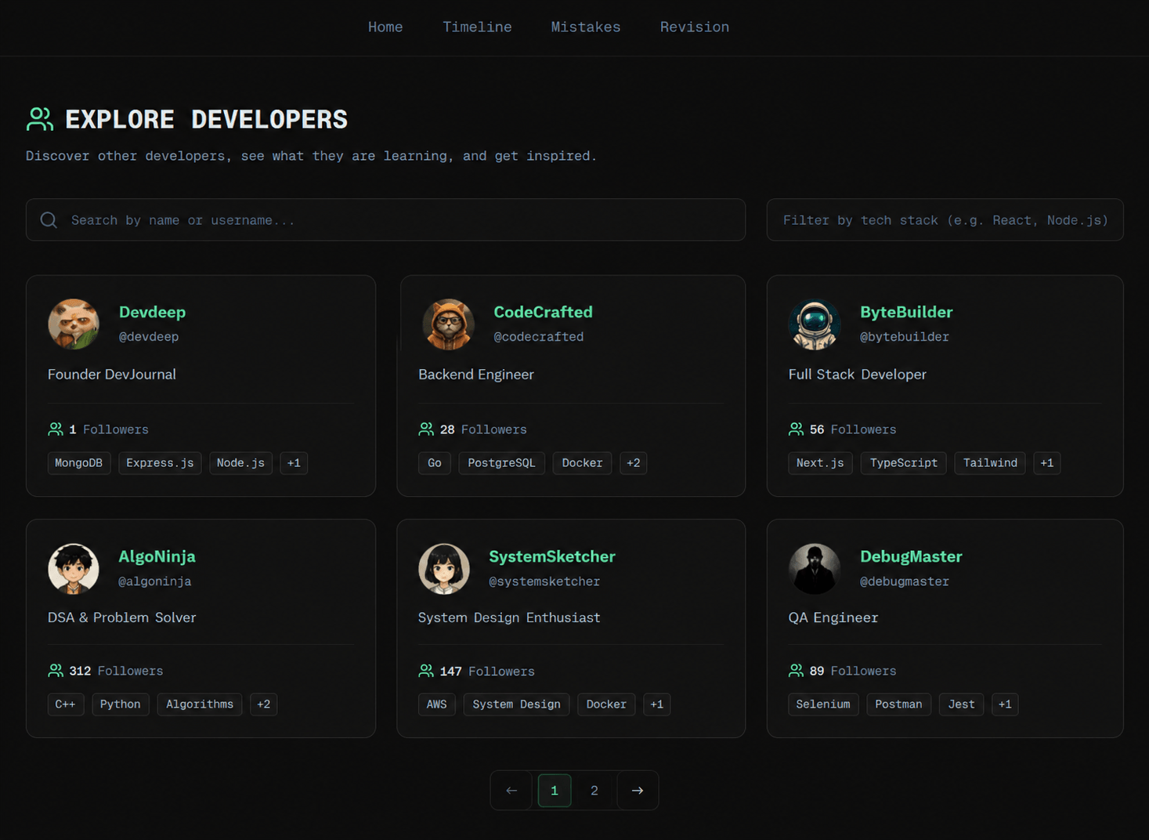This screenshot has height=840, width=1149.
Task: Click SystemSketcher's Docker tag
Action: coord(606,704)
